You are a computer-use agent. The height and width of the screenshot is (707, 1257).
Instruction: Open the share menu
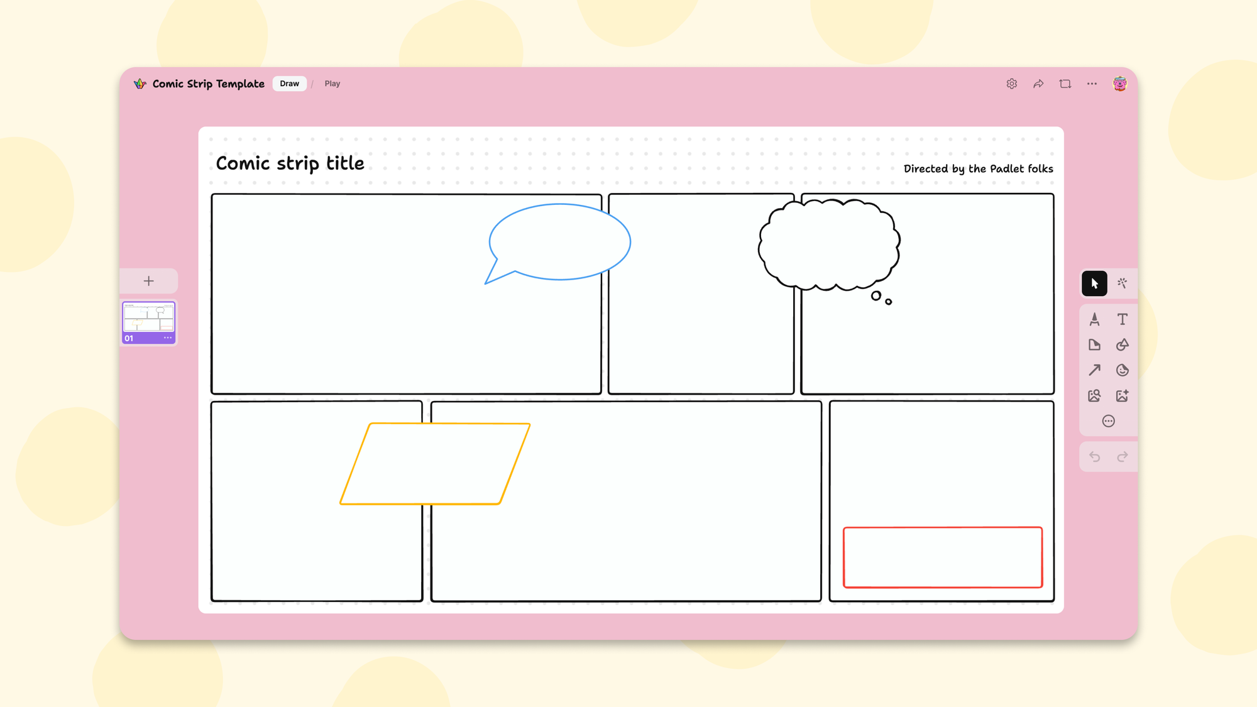(1038, 84)
